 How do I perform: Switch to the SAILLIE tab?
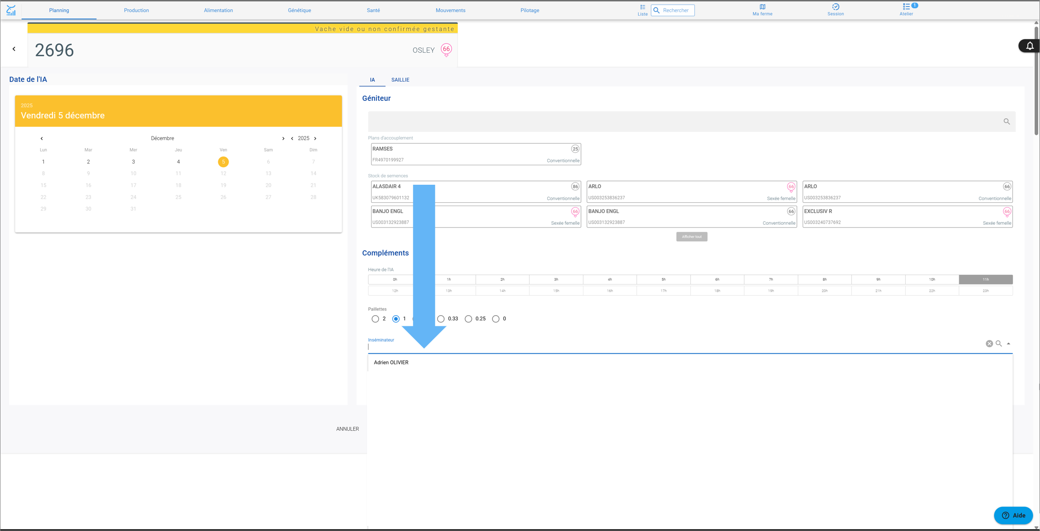point(400,80)
